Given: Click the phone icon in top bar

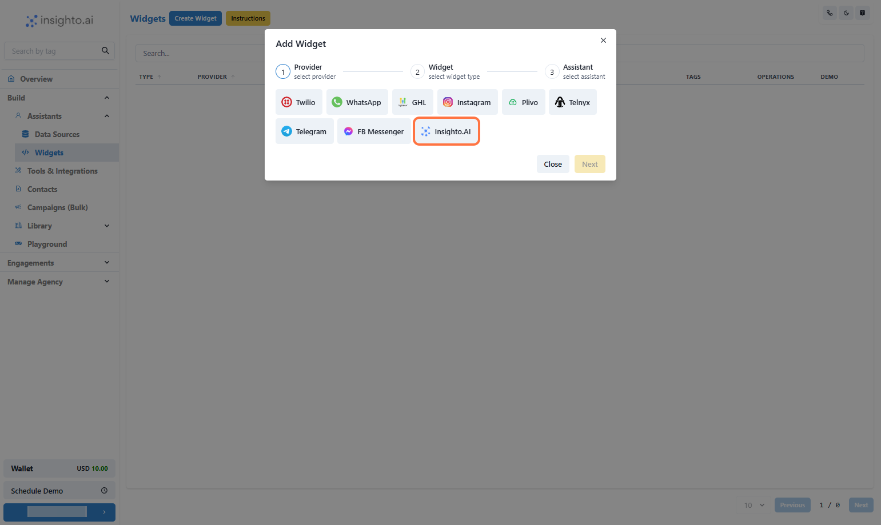Looking at the screenshot, I should click(830, 13).
